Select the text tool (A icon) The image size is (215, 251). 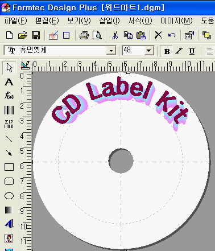pyautogui.click(x=9, y=82)
